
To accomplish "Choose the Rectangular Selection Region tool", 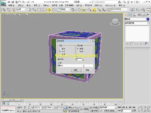I will 39,10.
